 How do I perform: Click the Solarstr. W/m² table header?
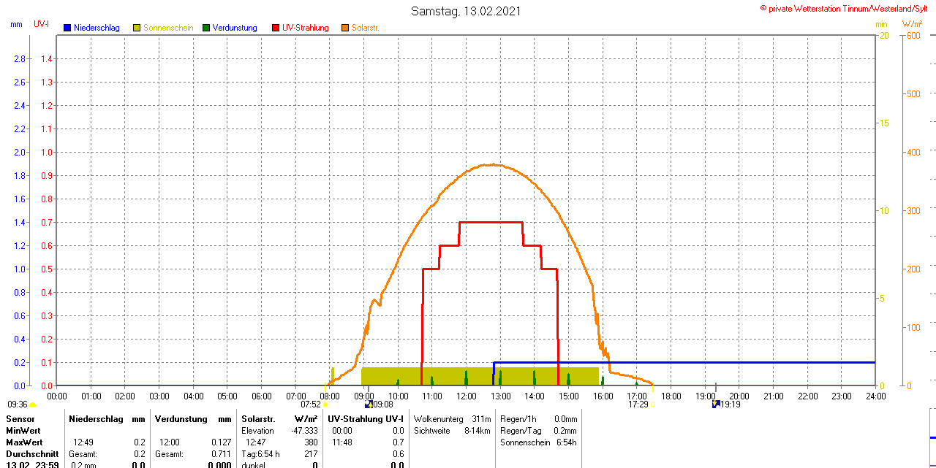point(279,419)
